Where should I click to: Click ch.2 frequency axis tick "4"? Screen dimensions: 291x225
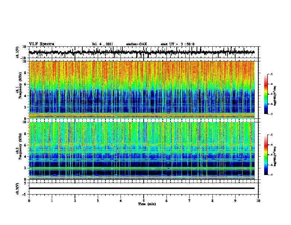pyautogui.click(x=26, y=157)
